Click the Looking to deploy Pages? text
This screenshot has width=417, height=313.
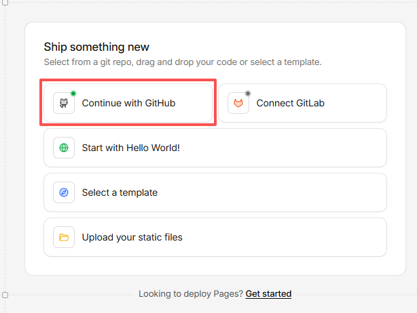click(x=191, y=294)
